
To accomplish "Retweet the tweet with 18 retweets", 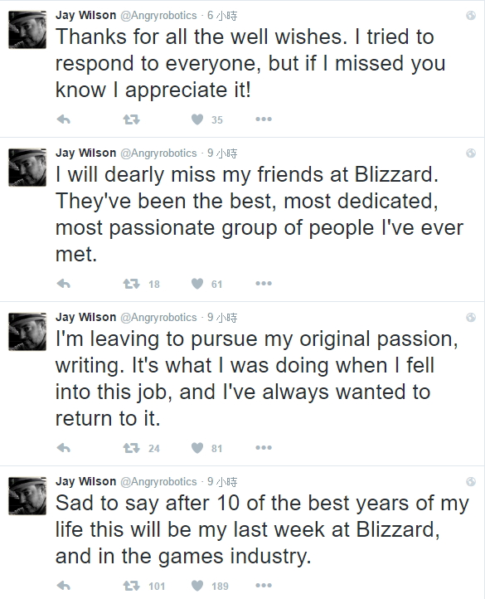I will (131, 284).
